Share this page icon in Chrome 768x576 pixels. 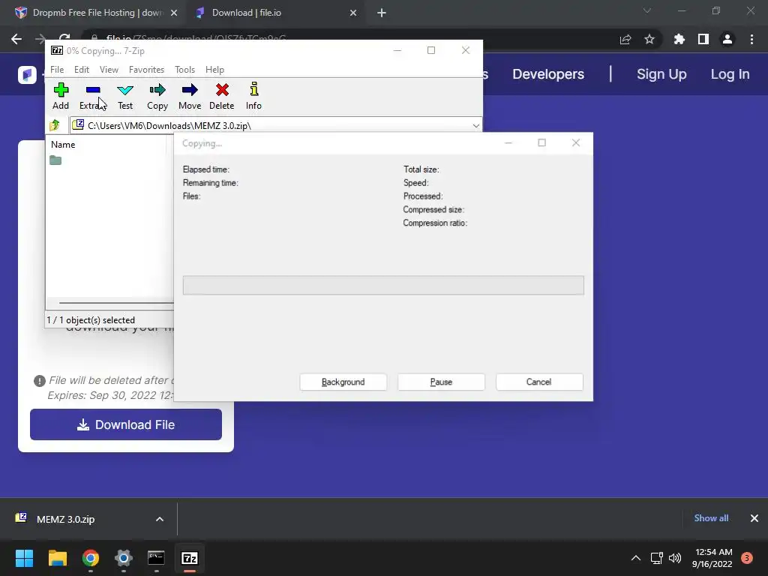[625, 40]
